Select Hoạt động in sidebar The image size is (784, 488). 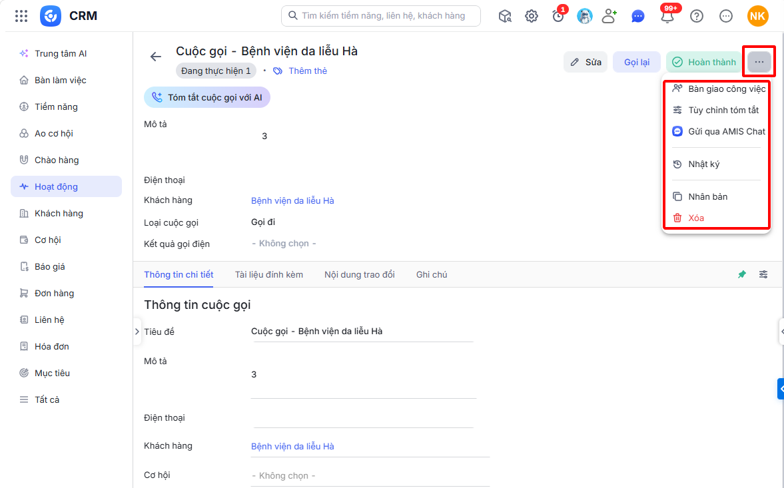[66, 186]
